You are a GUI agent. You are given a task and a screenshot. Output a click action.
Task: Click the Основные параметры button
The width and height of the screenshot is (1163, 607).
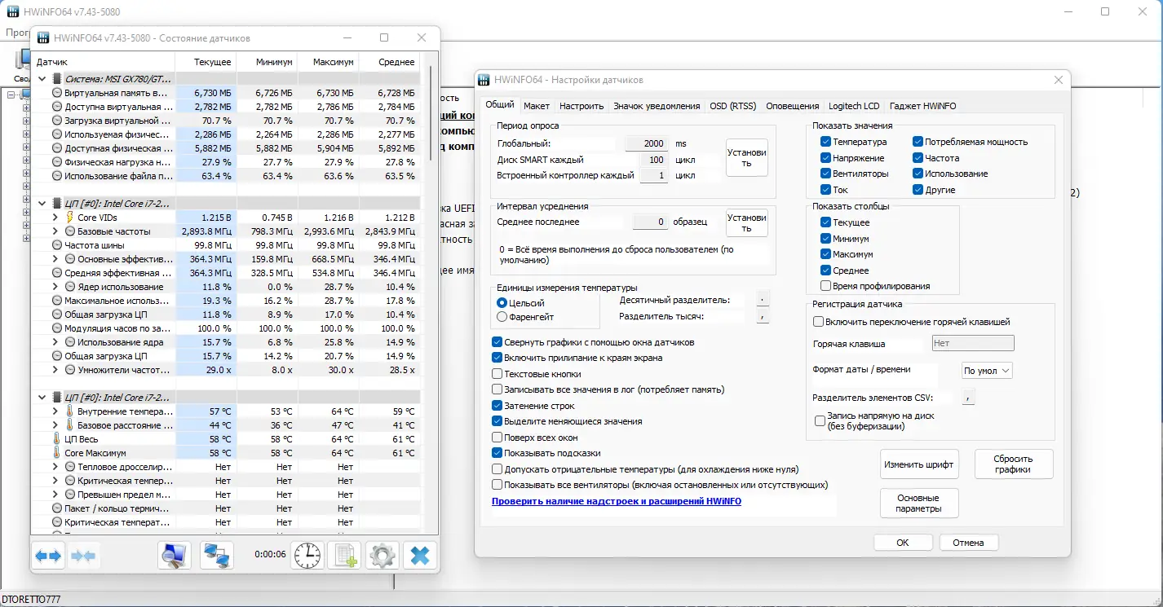919,504
